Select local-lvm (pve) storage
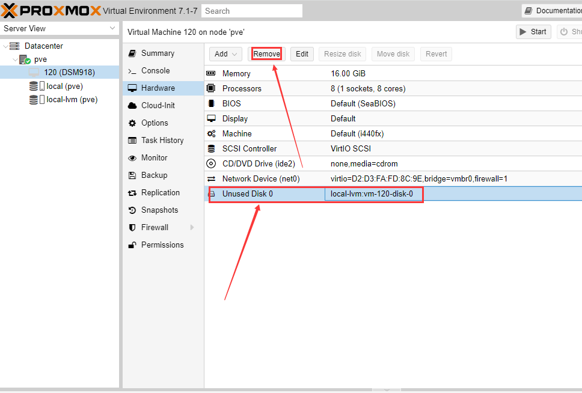This screenshot has height=393, width=582. (72, 100)
